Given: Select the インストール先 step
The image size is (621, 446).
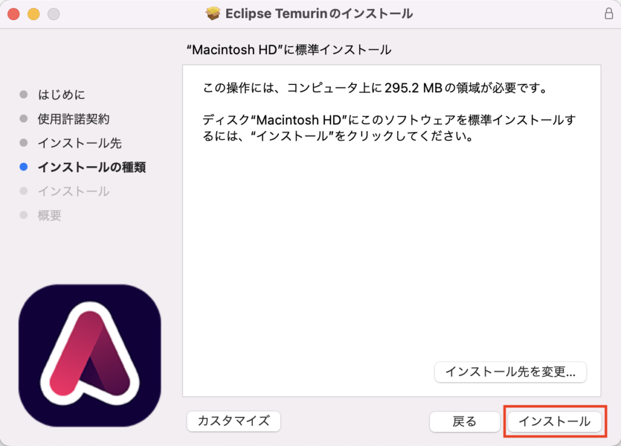Looking at the screenshot, I should click(x=79, y=143).
